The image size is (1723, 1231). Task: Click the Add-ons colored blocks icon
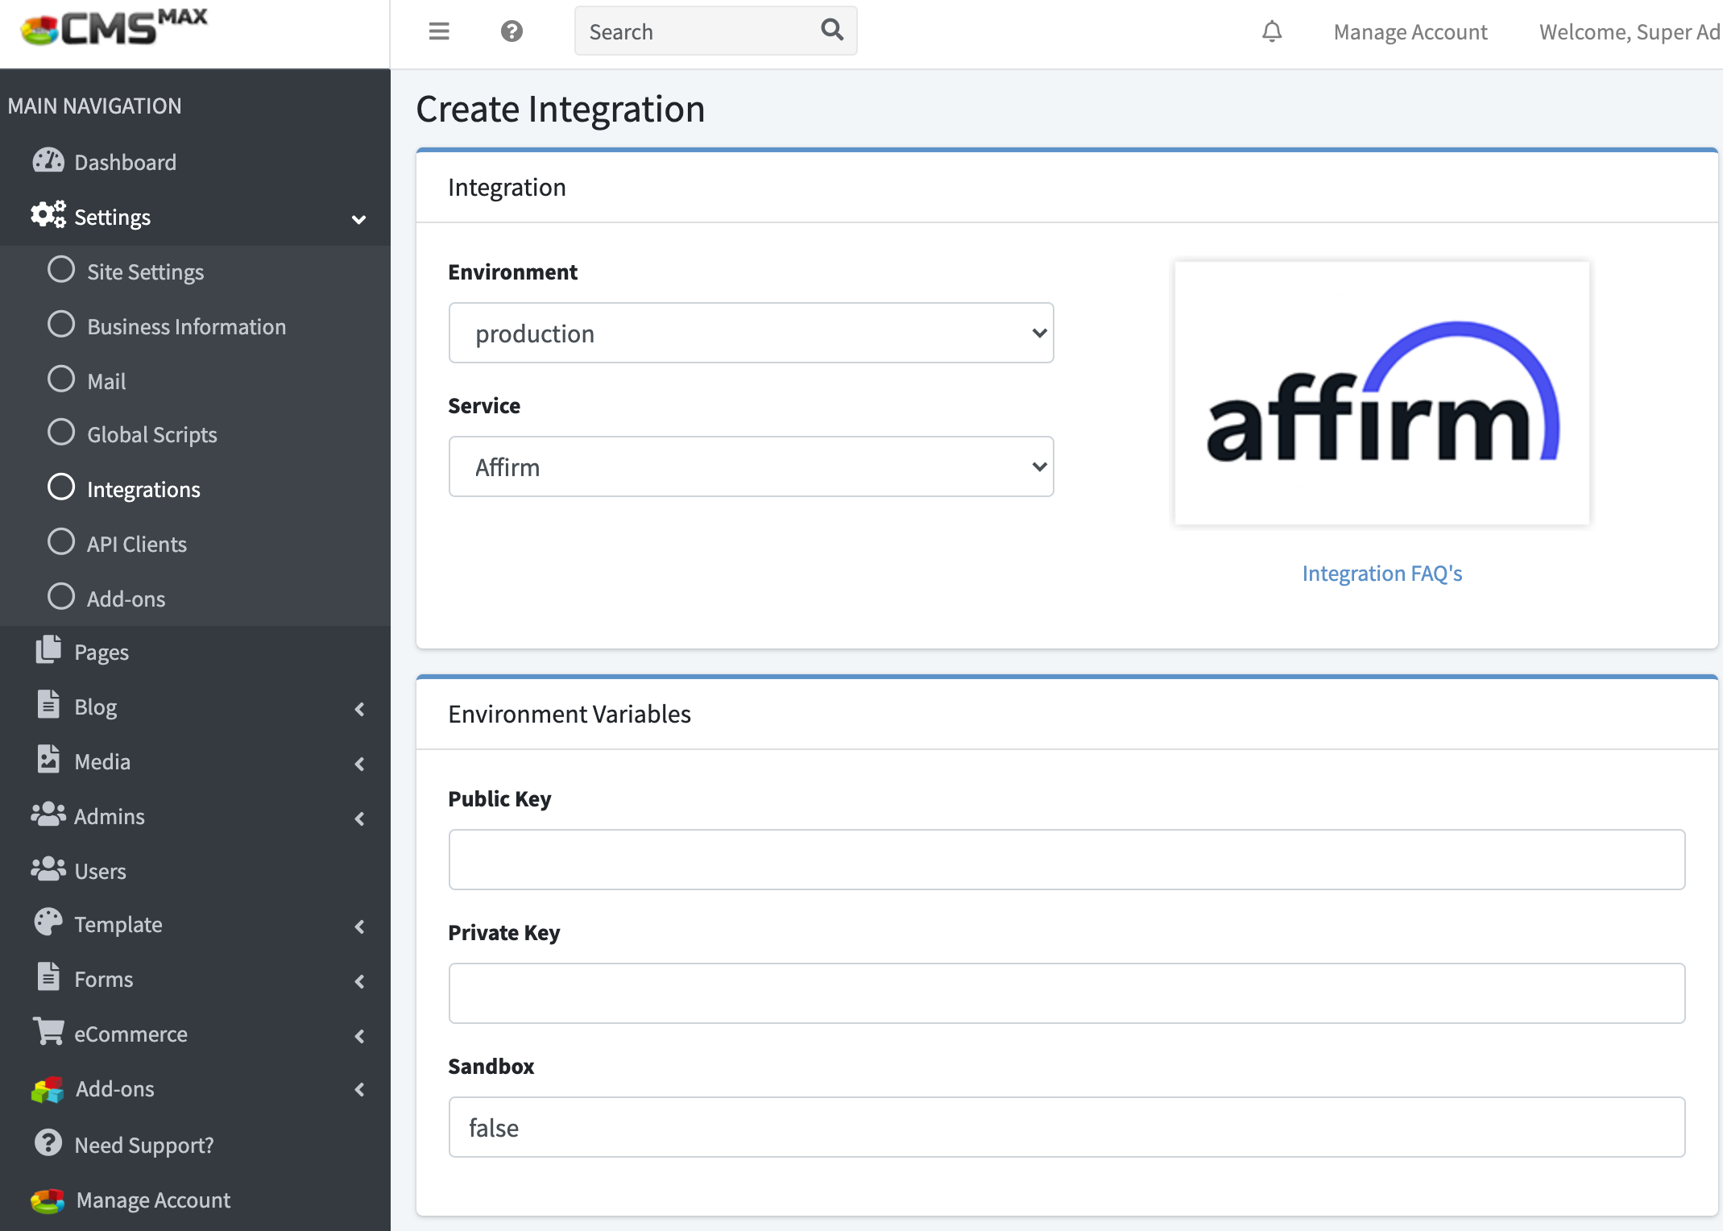coord(48,1089)
